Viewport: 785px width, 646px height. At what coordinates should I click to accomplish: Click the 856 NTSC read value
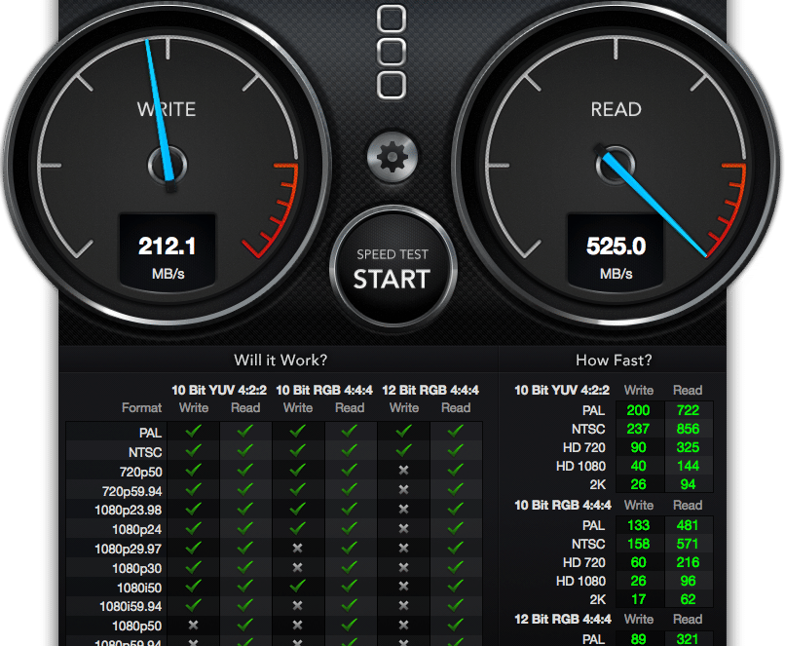point(688,429)
